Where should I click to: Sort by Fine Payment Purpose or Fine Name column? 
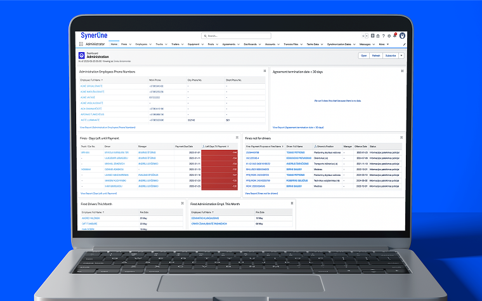(x=264, y=147)
